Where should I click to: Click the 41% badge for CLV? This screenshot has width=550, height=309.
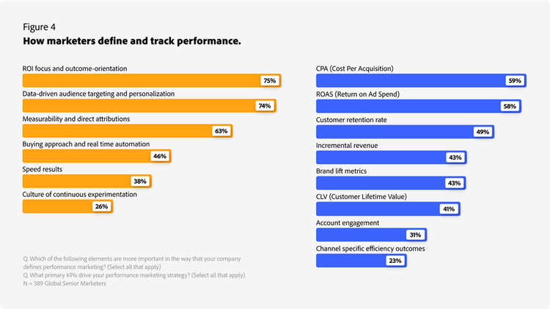tap(447, 209)
